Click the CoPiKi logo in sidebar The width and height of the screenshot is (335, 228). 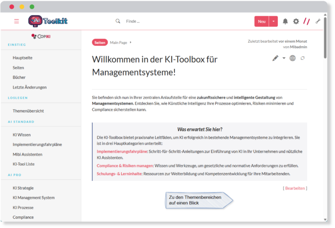coord(41,36)
